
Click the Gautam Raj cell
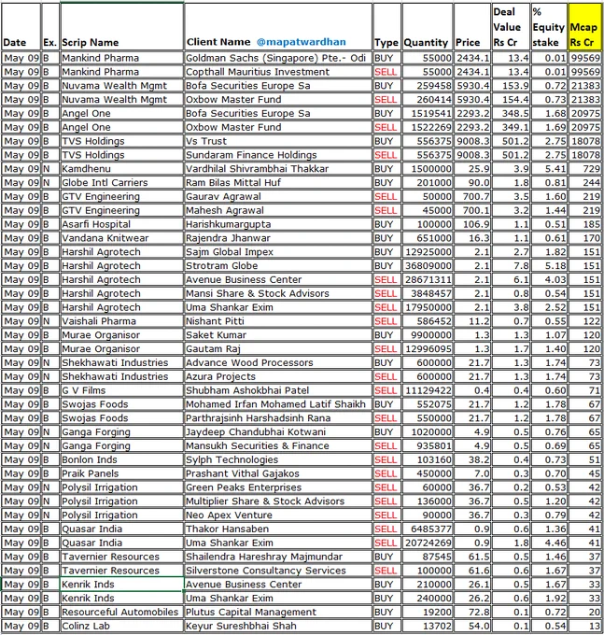pyautogui.click(x=278, y=348)
